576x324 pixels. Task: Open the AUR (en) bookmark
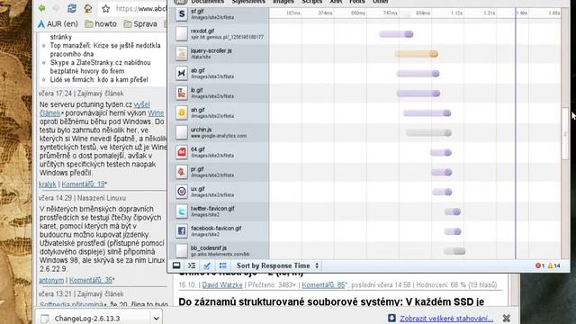coord(58,24)
